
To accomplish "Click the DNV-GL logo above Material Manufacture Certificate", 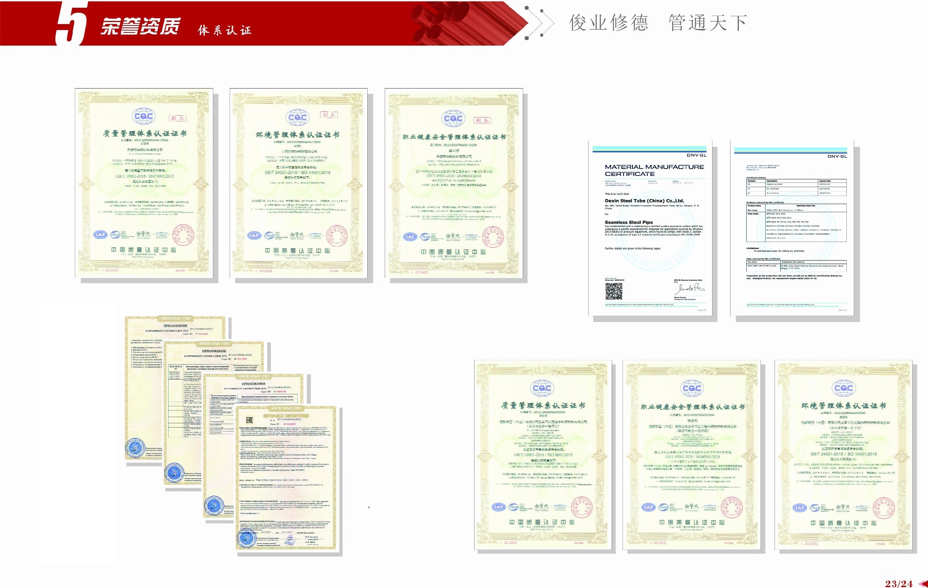I will click(696, 155).
